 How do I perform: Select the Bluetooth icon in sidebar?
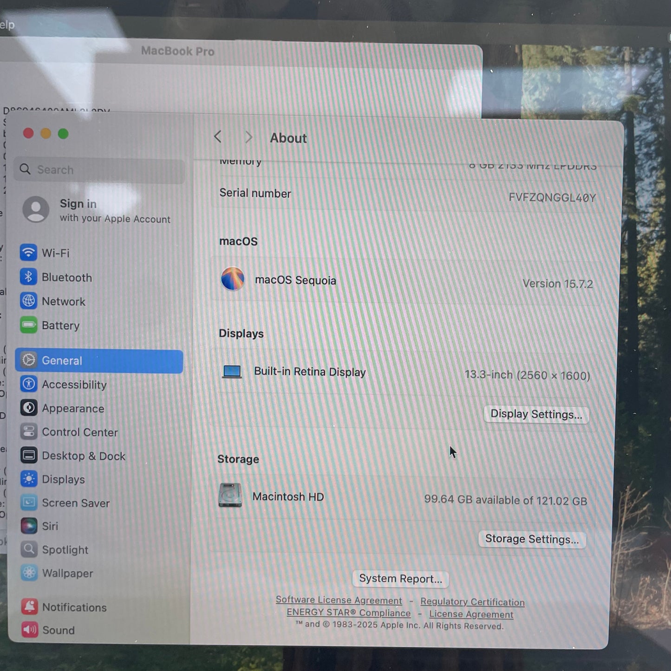point(28,277)
